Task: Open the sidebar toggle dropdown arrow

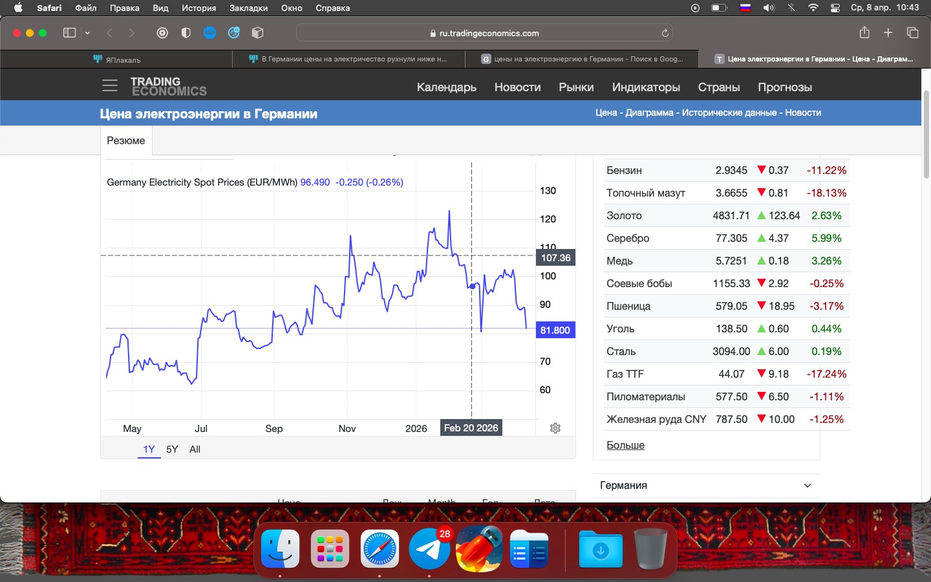Action: pyautogui.click(x=87, y=33)
